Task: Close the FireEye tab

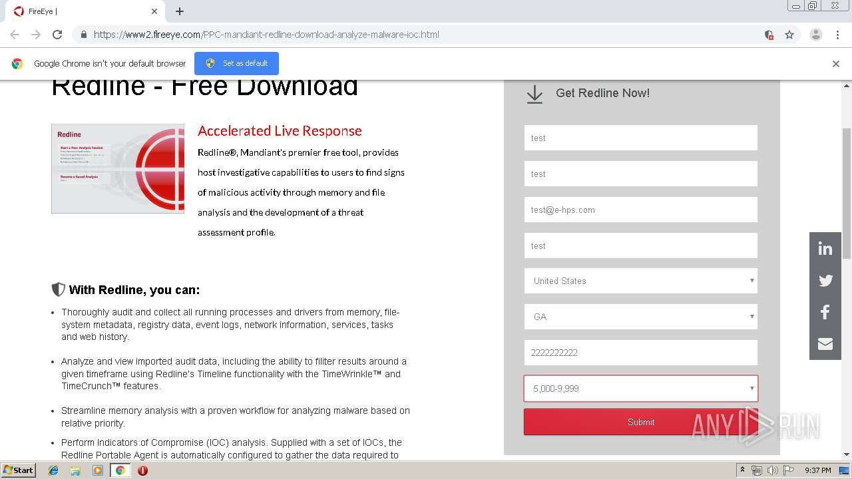Action: 154,11
